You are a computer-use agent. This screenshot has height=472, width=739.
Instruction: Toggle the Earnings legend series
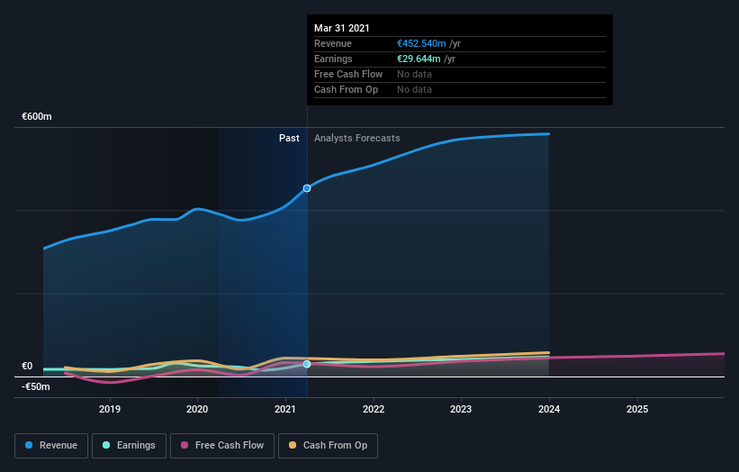coord(129,446)
